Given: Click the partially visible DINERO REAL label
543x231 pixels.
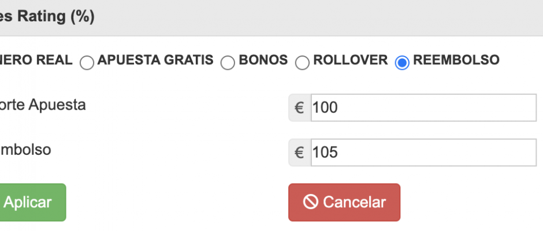Looking at the screenshot, I should coord(36,60).
